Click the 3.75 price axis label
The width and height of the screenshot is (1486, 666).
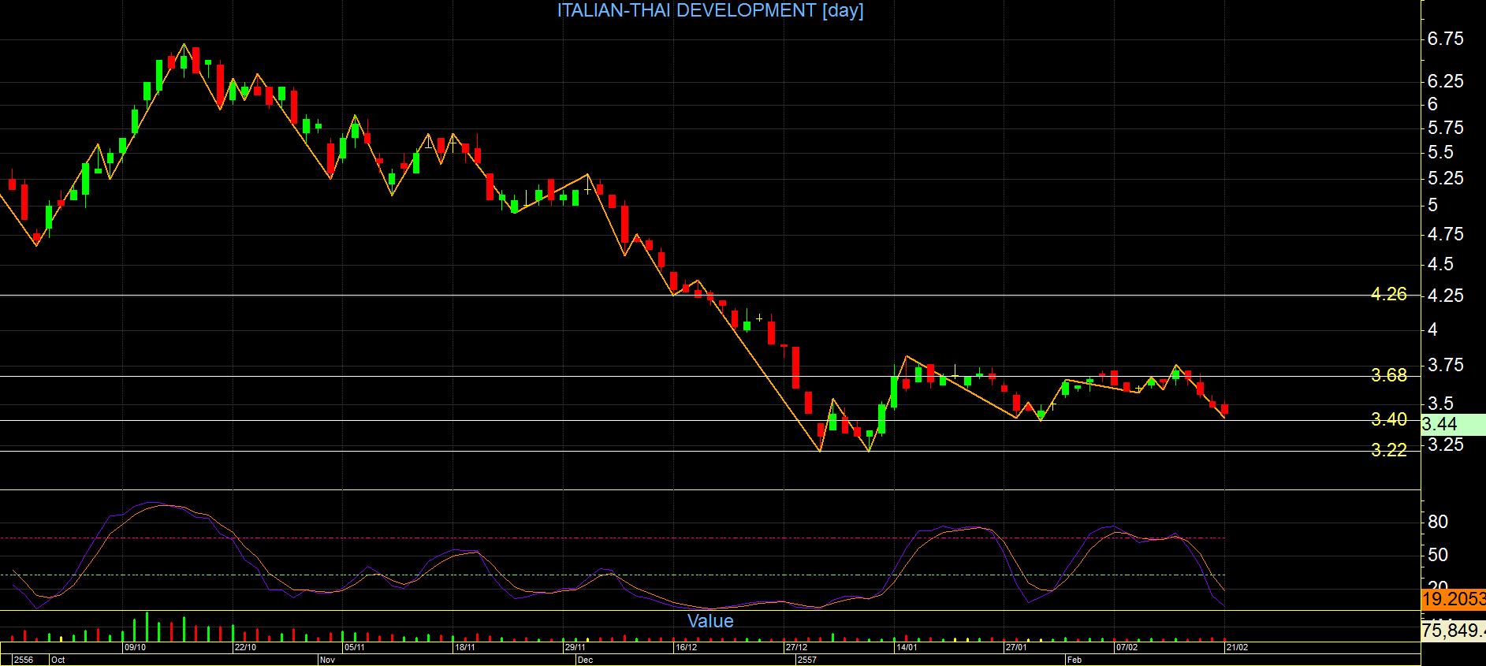click(x=1445, y=365)
